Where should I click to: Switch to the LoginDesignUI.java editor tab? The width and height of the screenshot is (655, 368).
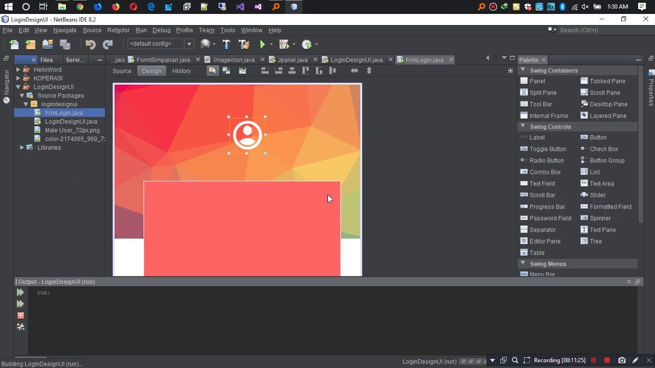point(357,60)
